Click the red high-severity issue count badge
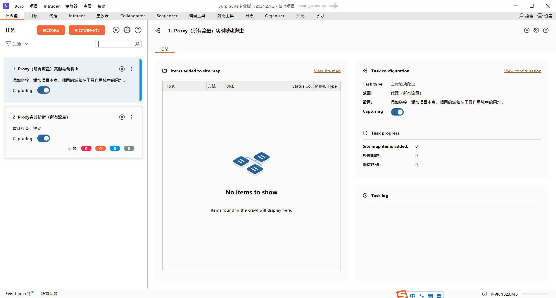The image size is (556, 298). pyautogui.click(x=86, y=149)
